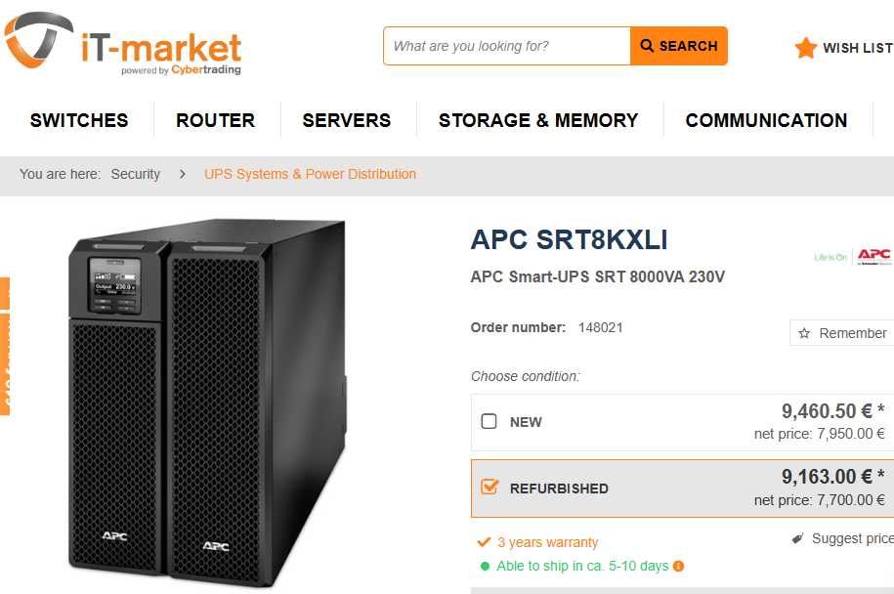Focus the search input field
894x594 pixels.
pos(506,46)
